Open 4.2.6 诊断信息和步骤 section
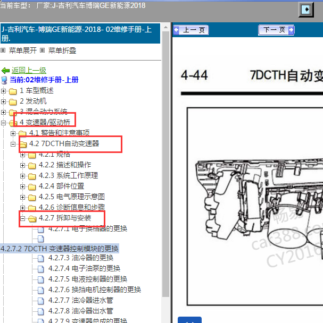 coord(72,207)
